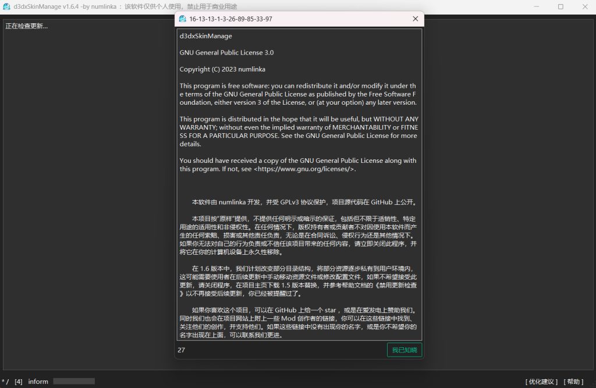Click dialog title '16-13-13-1-3-26-89-85-33-97'
Image resolution: width=596 pixels, height=388 pixels.
coord(230,19)
